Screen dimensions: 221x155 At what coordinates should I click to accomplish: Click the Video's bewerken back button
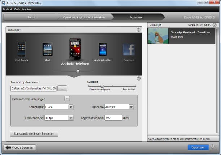[x=20, y=147]
